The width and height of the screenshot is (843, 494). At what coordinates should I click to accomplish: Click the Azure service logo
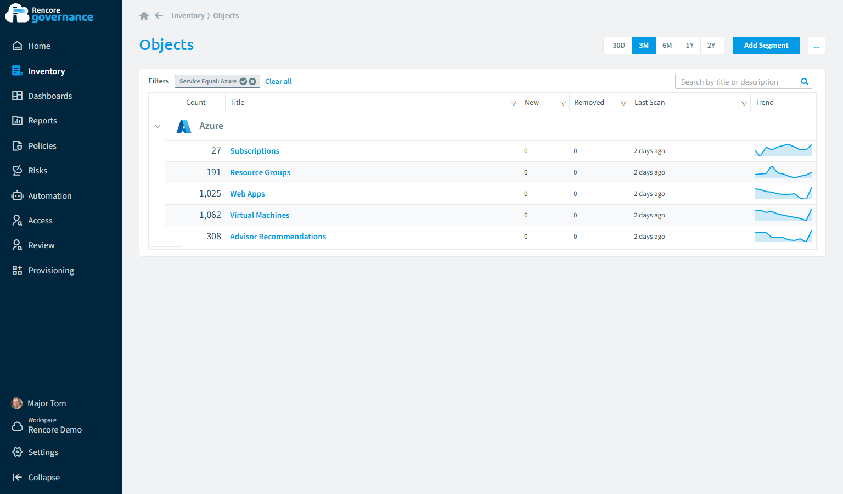point(184,126)
